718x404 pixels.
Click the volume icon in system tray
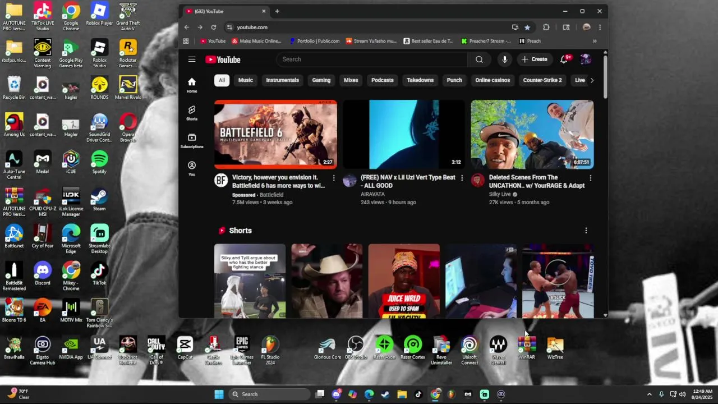[683, 394]
